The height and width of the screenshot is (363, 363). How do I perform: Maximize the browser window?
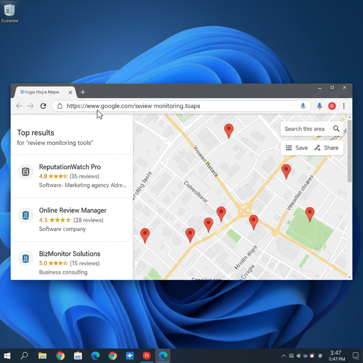332,88
